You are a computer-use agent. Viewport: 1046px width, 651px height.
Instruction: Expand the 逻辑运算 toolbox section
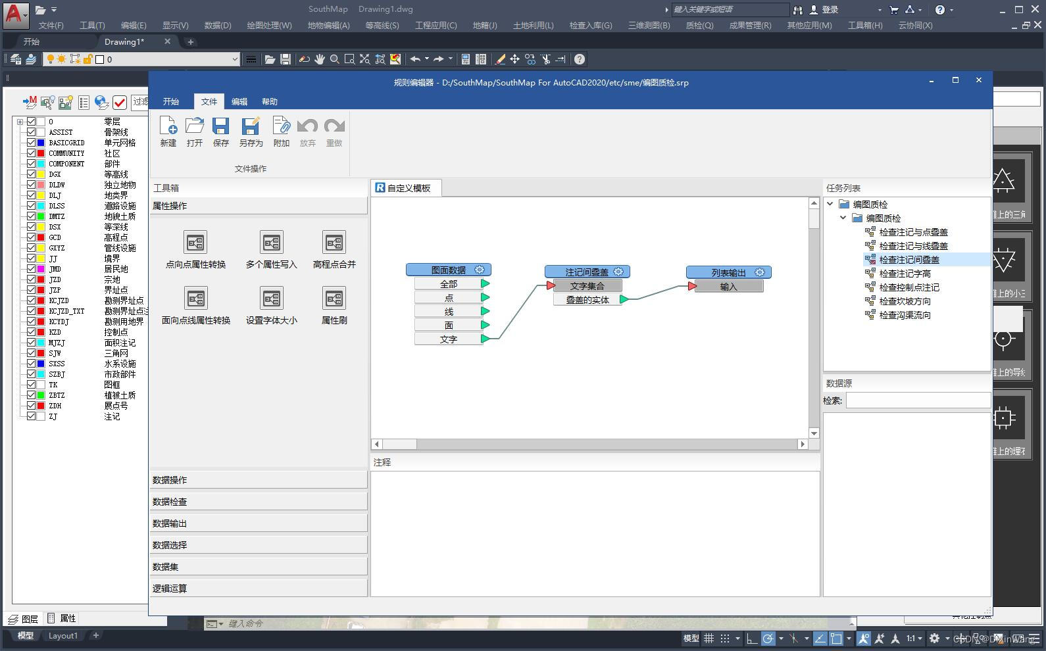click(x=259, y=589)
